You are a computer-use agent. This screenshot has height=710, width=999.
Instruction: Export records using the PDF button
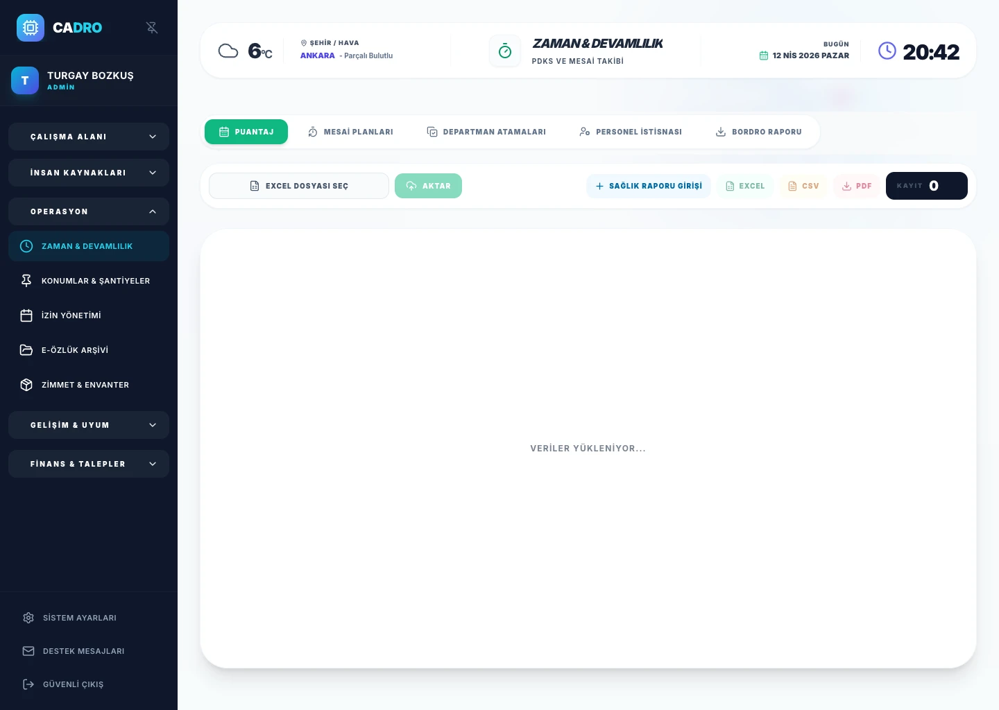point(857,186)
